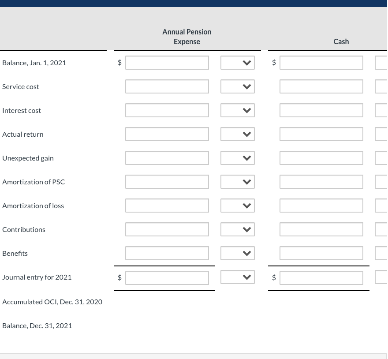
Task: Click the Cash field for Amortization of PSC
Action: pyautogui.click(x=321, y=181)
